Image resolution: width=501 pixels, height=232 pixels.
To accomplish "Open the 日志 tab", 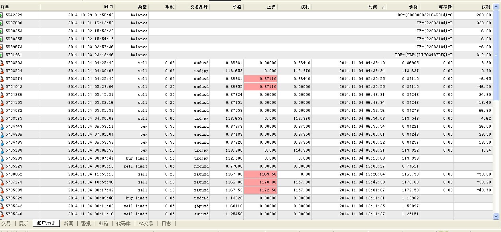I will pyautogui.click(x=166, y=224).
